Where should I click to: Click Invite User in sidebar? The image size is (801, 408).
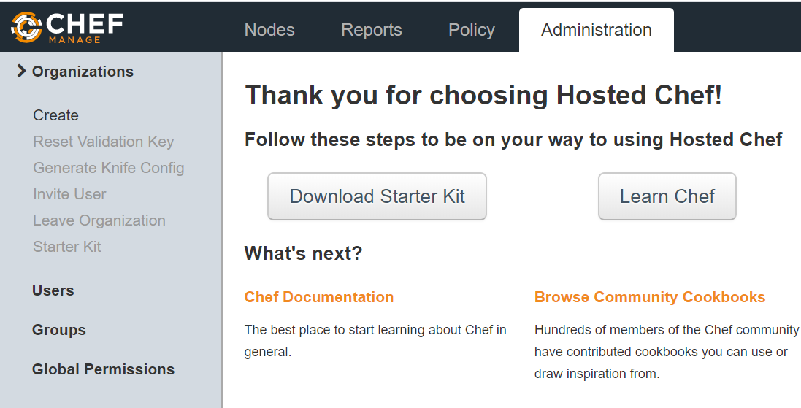point(69,194)
